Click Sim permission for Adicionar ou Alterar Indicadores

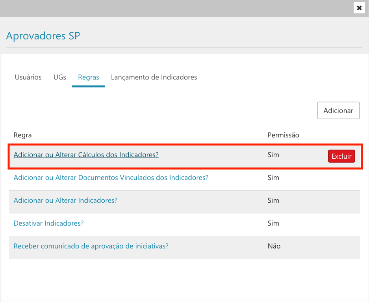click(273, 200)
